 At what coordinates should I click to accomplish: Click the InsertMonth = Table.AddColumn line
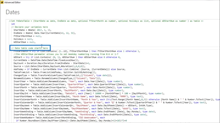pyautogui.click(x=73, y=87)
